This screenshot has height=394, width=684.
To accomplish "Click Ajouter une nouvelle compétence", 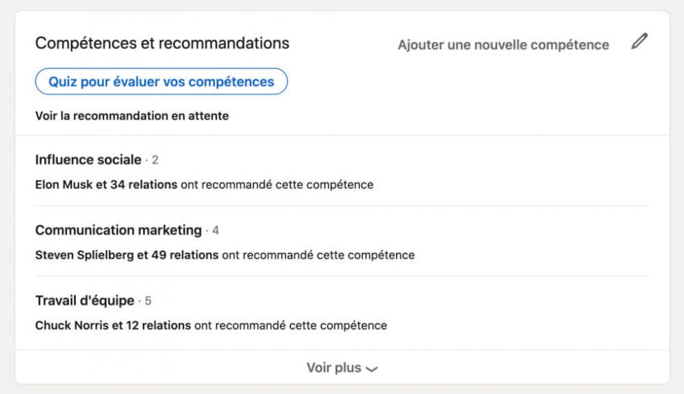I will (503, 45).
